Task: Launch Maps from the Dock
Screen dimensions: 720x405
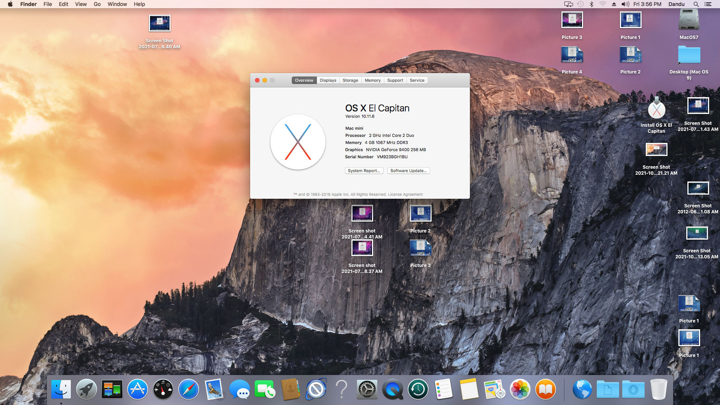Action: click(x=494, y=389)
